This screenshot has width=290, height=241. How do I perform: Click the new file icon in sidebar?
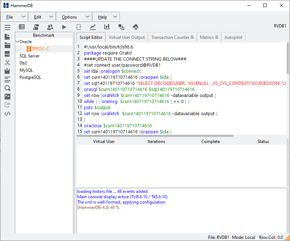point(7,37)
